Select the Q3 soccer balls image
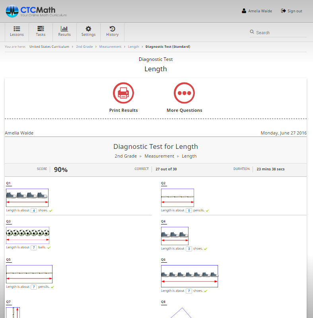The width and height of the screenshot is (313, 318). pos(27,235)
